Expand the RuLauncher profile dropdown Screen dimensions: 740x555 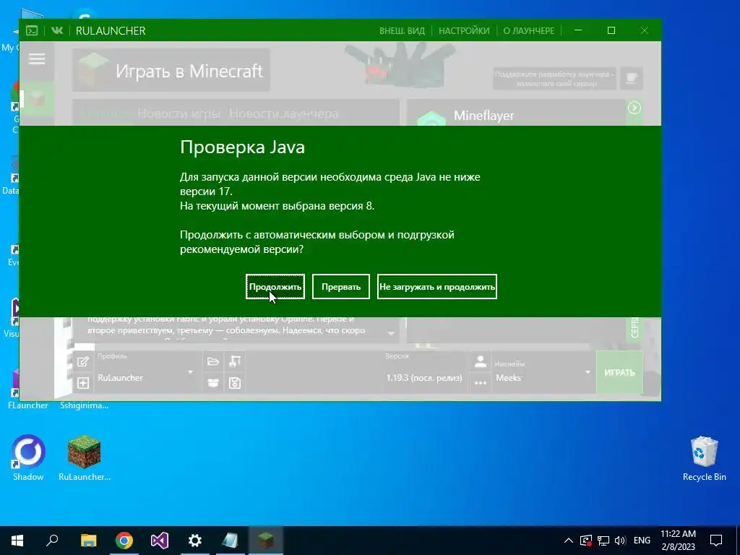pyautogui.click(x=190, y=372)
